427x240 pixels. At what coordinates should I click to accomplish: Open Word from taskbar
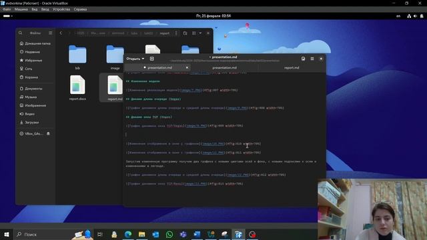click(x=197, y=234)
